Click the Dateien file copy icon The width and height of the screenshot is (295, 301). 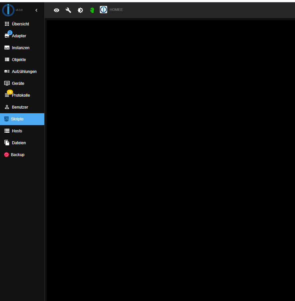(x=7, y=143)
